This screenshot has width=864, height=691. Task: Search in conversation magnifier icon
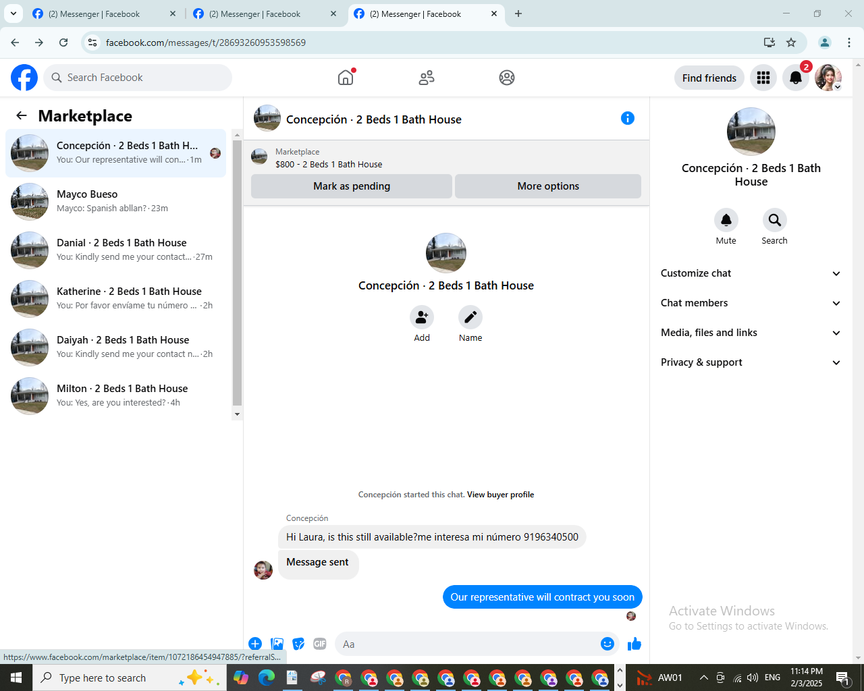click(x=775, y=220)
